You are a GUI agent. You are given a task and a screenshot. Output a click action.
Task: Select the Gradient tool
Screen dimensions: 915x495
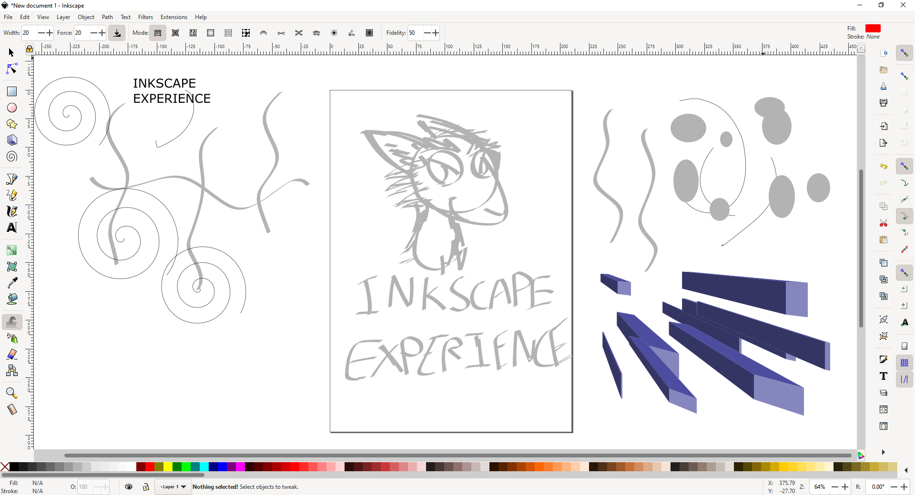(11, 250)
